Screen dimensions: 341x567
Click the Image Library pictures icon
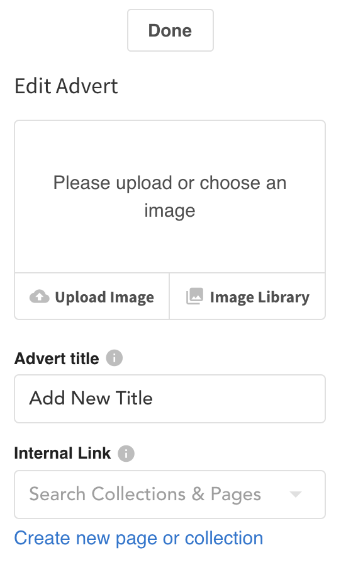tap(194, 296)
